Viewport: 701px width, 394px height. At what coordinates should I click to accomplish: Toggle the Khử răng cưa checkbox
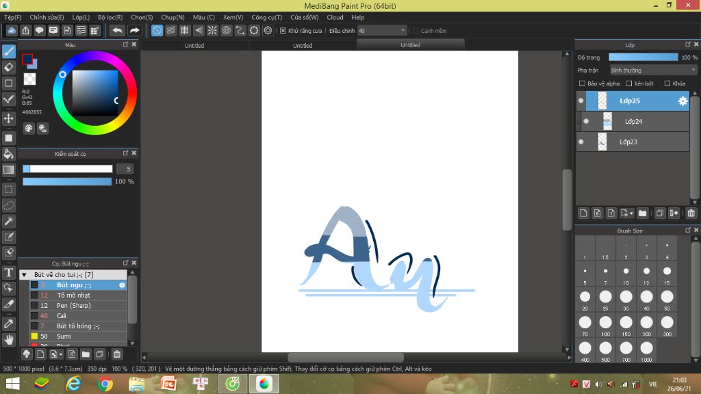click(283, 31)
